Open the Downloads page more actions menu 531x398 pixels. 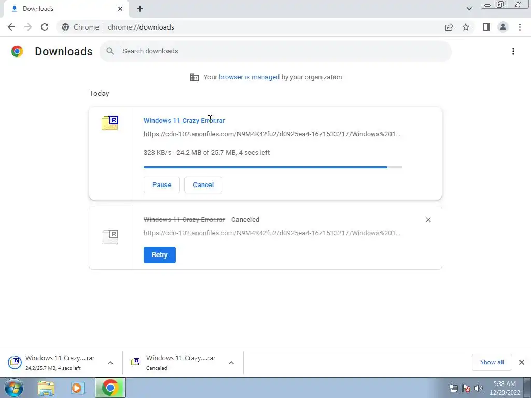pyautogui.click(x=513, y=51)
